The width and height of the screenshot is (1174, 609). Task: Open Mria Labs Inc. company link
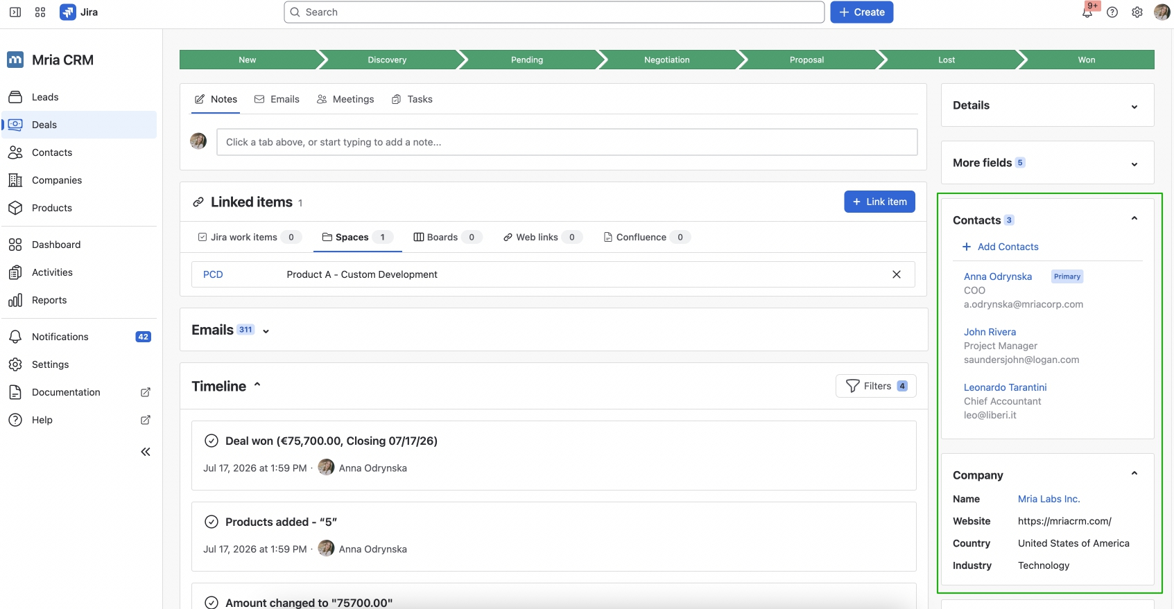point(1048,499)
